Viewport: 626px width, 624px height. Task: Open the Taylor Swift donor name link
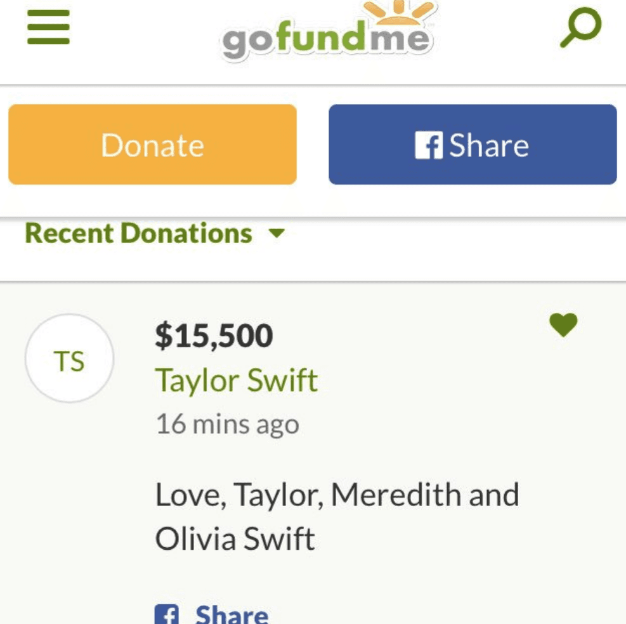click(x=236, y=381)
